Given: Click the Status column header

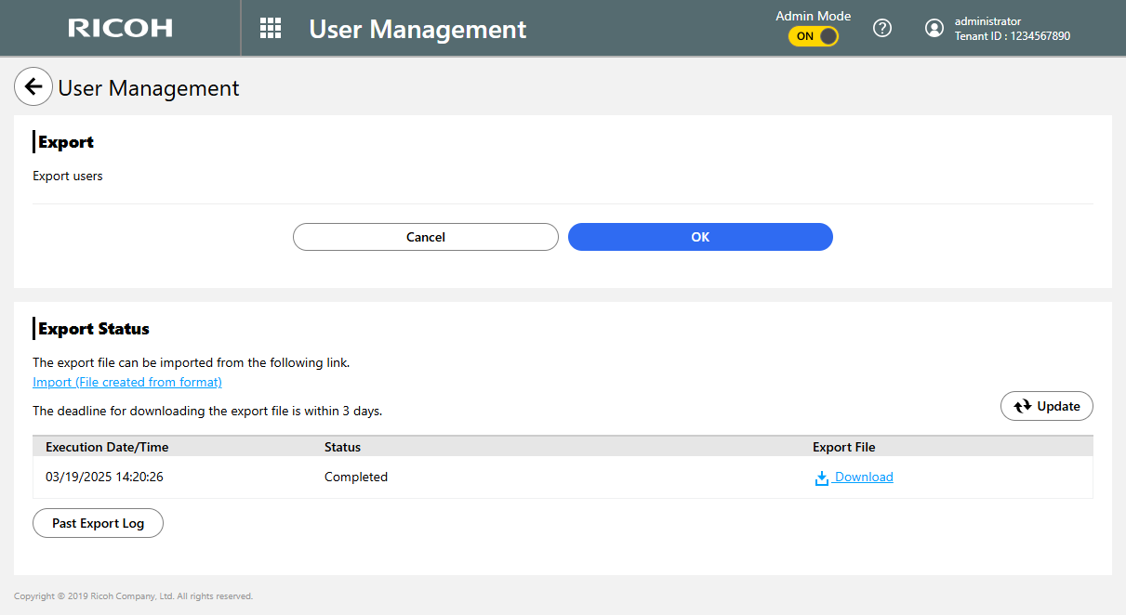Looking at the screenshot, I should click(342, 447).
